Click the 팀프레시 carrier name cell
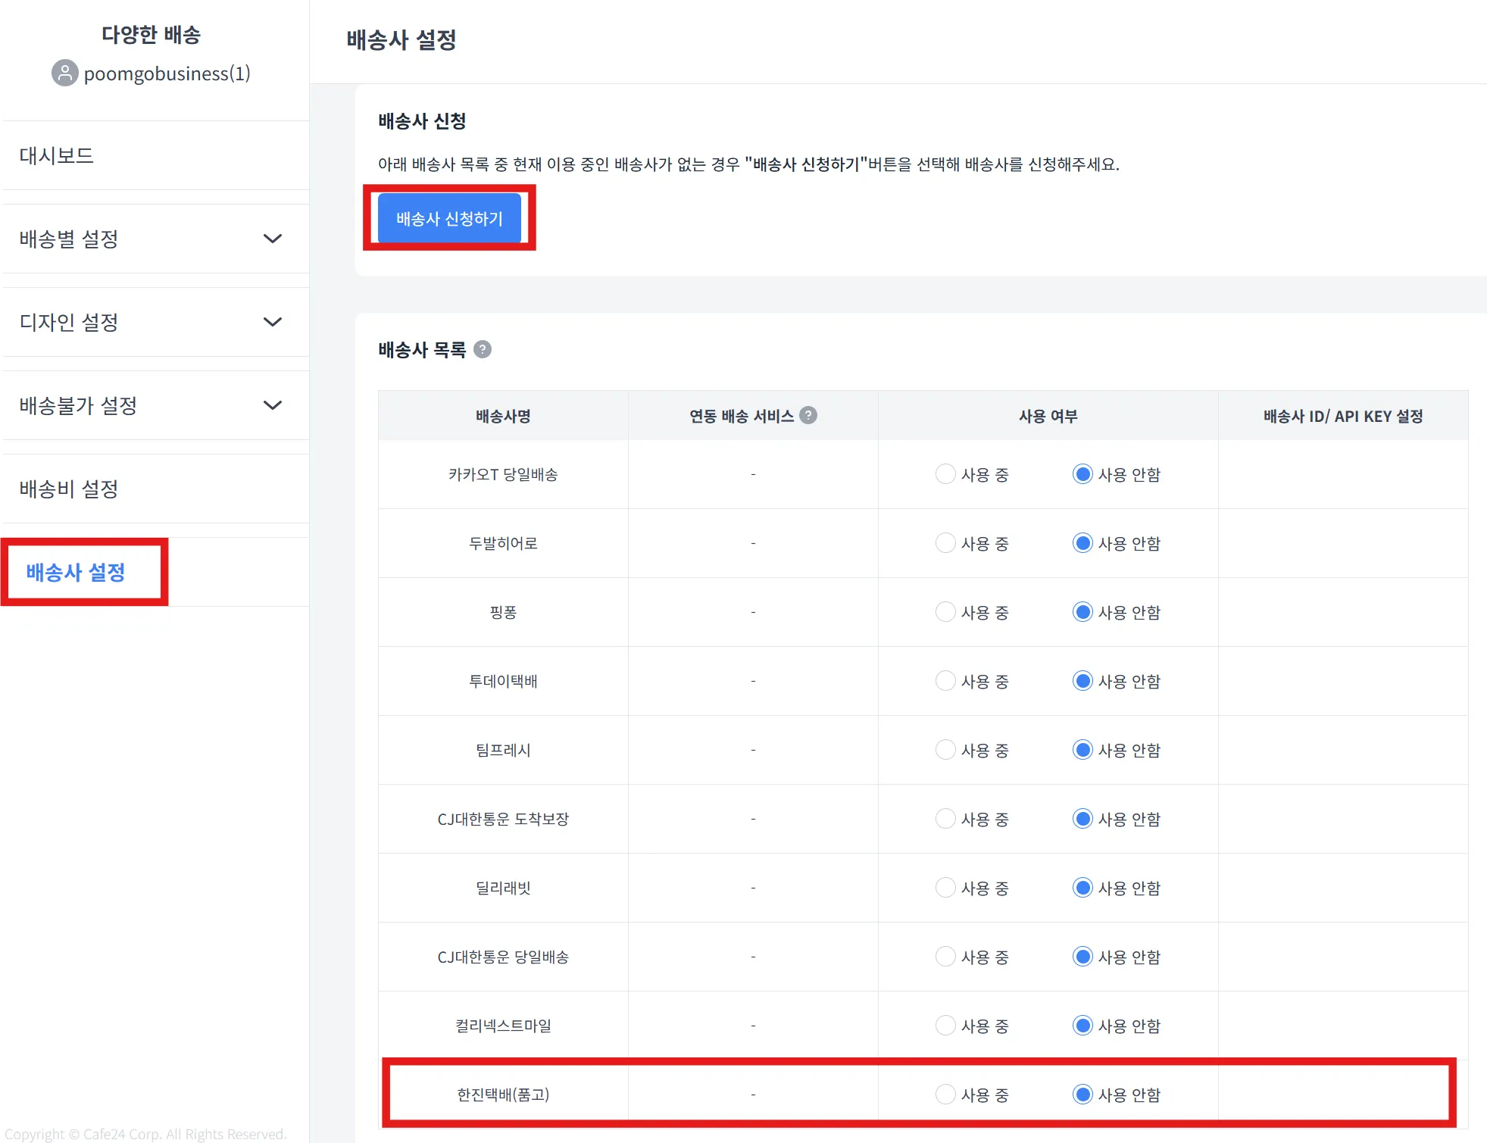 tap(503, 750)
